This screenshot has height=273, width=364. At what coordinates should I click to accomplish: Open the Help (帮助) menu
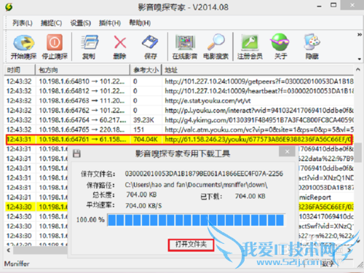[140, 23]
